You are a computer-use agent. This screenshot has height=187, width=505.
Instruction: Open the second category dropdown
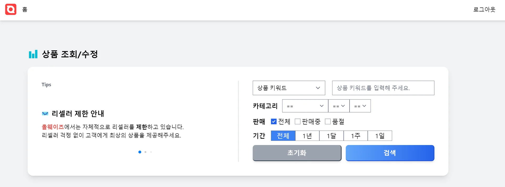pyautogui.click(x=339, y=106)
